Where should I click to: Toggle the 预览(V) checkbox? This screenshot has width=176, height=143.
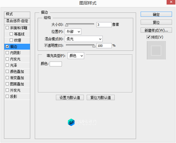click(148, 37)
